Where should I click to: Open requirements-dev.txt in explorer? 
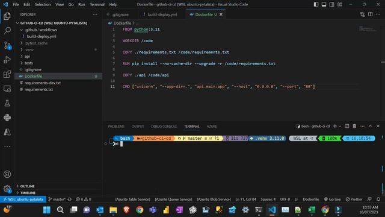click(x=43, y=83)
